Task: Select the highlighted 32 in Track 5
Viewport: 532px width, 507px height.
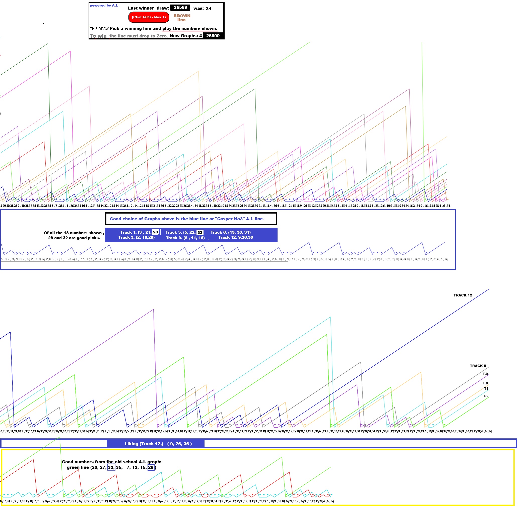Action: point(200,232)
